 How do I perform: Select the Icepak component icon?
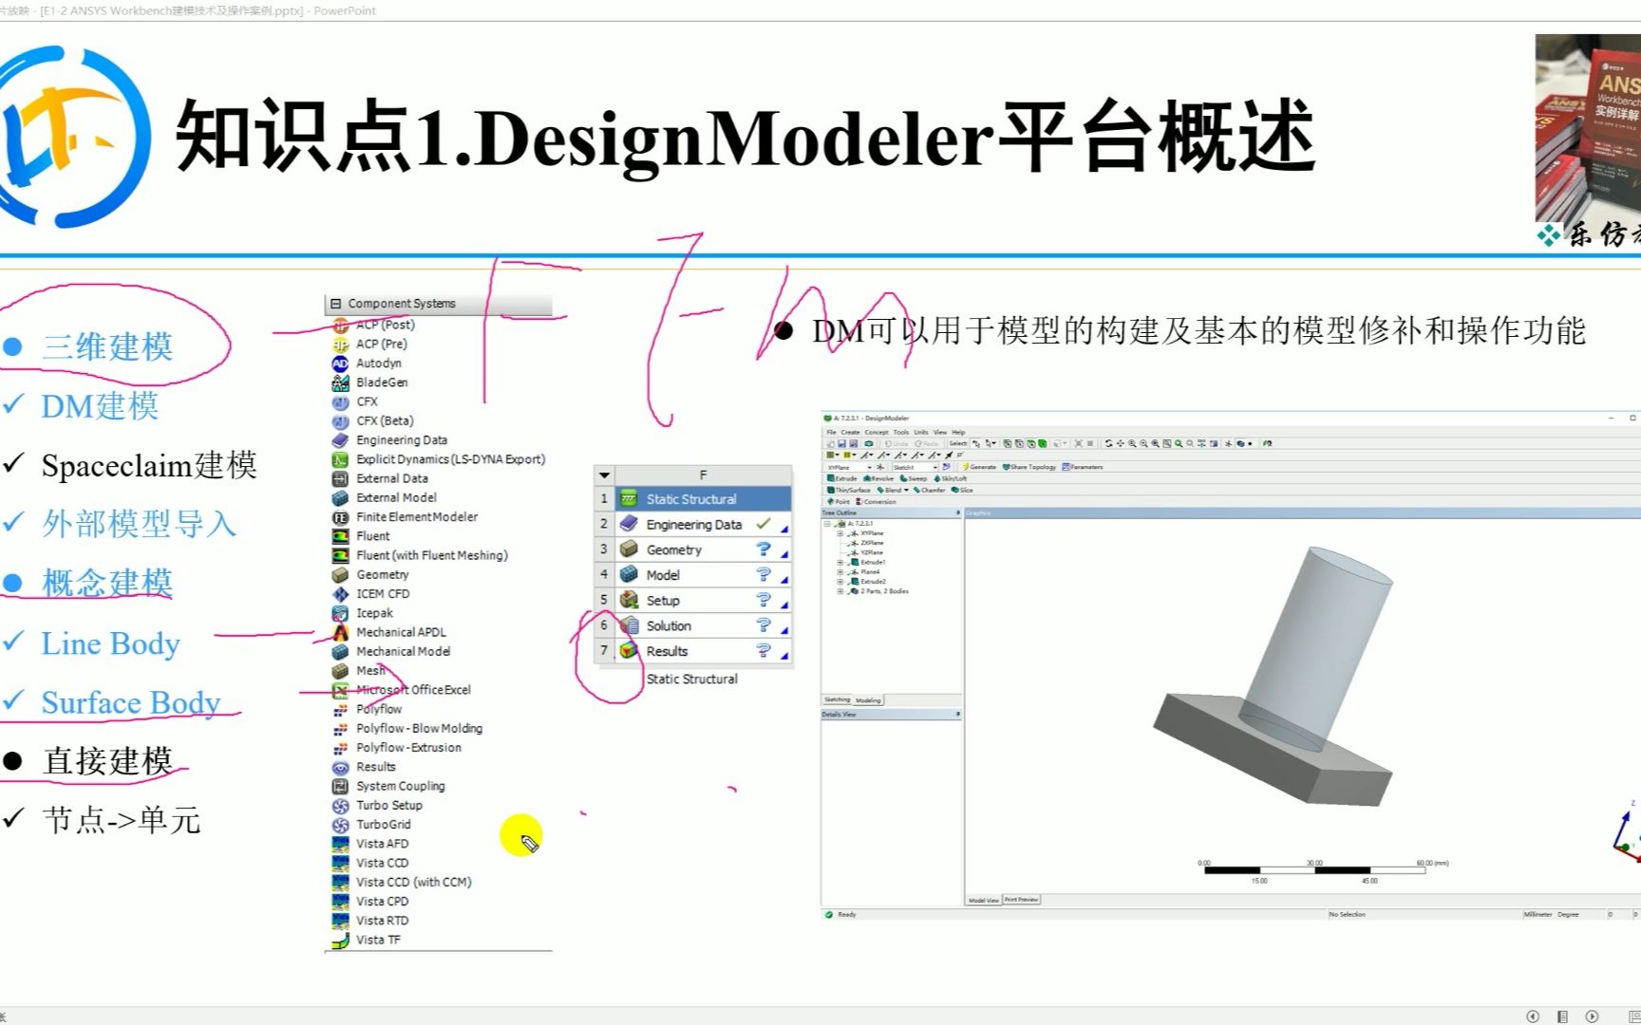coord(340,613)
